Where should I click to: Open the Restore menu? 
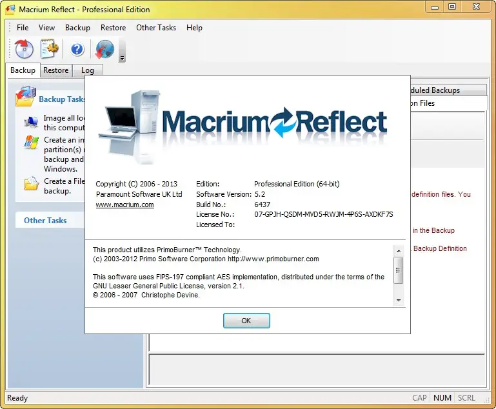114,28
